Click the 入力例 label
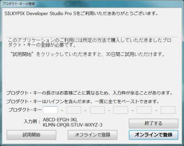184x146 pixels. [x=32, y=121]
